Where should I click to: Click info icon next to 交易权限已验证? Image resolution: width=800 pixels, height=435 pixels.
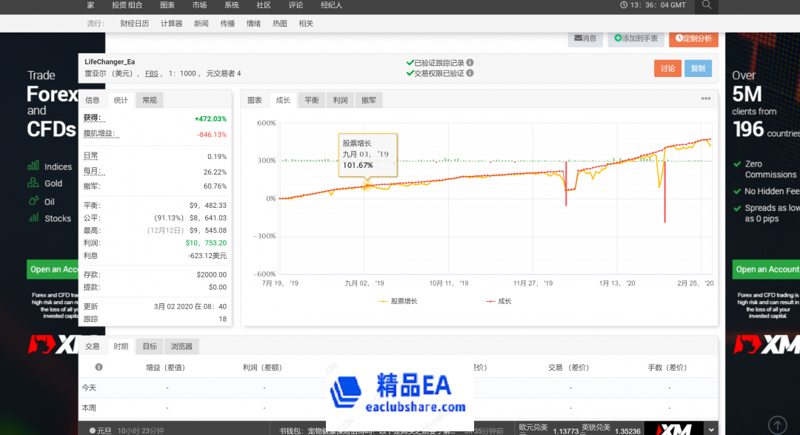click(x=470, y=73)
